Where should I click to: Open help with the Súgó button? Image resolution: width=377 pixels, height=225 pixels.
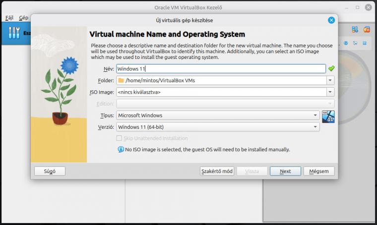50,171
